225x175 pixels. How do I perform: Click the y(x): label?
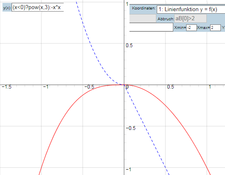(7, 8)
